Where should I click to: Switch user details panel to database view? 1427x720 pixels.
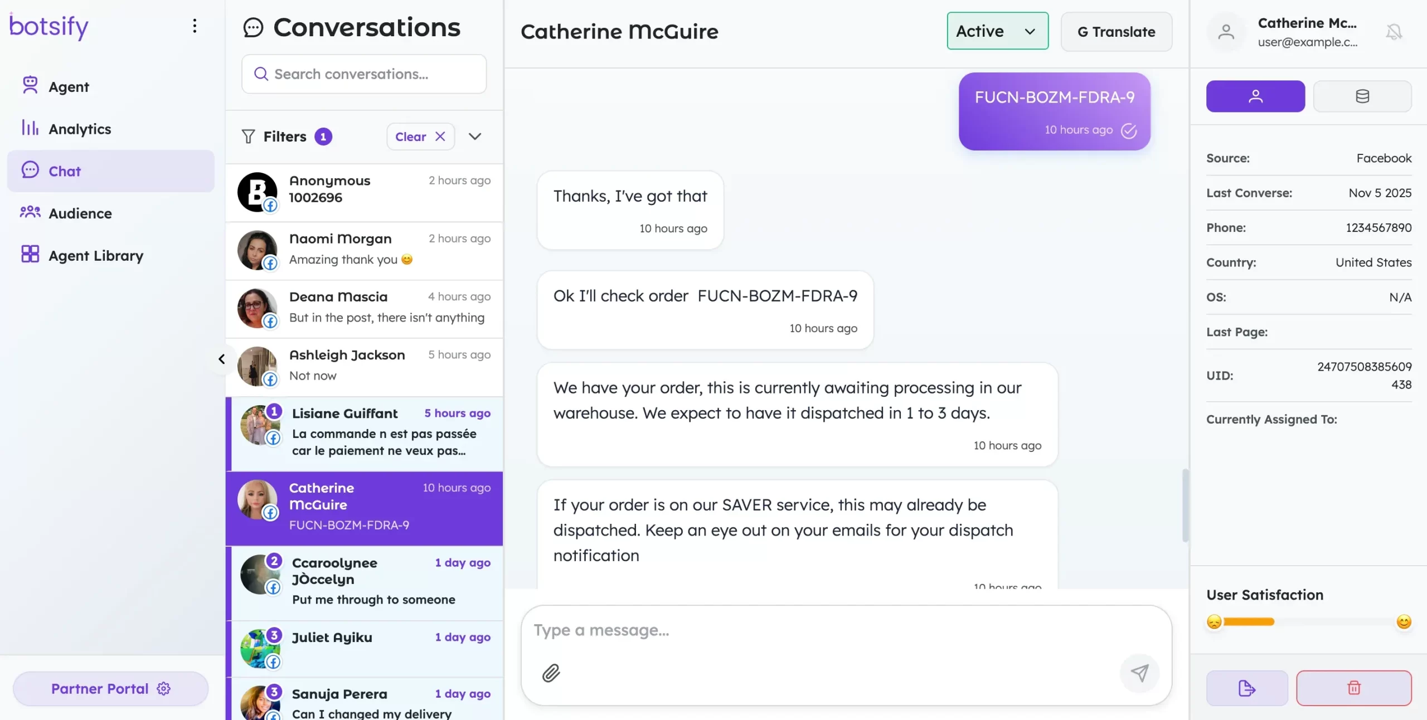tap(1362, 96)
